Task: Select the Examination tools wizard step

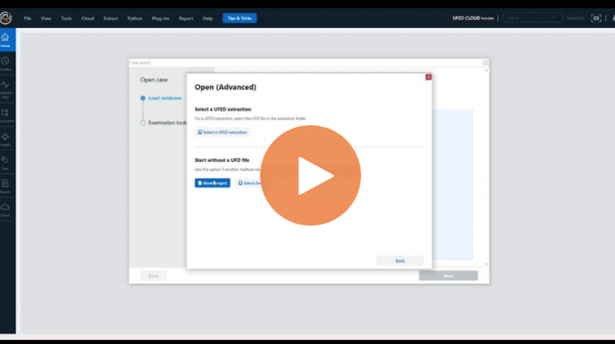Action: [x=163, y=123]
